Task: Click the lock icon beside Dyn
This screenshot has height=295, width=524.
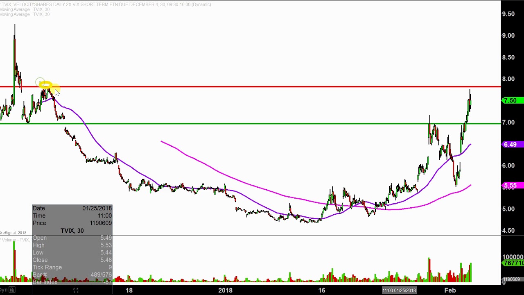Action: pyautogui.click(x=12, y=290)
